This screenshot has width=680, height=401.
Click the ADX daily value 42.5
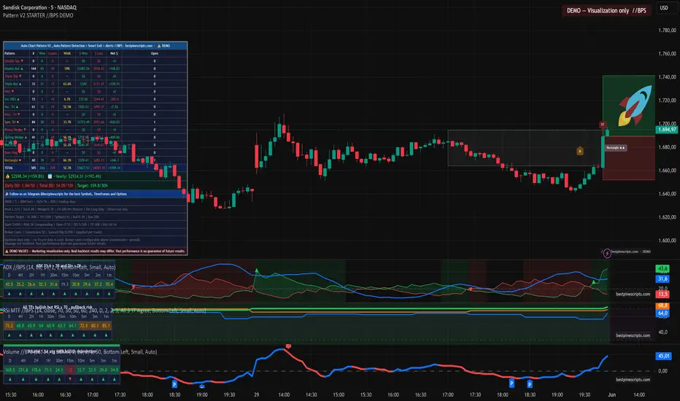9,284
